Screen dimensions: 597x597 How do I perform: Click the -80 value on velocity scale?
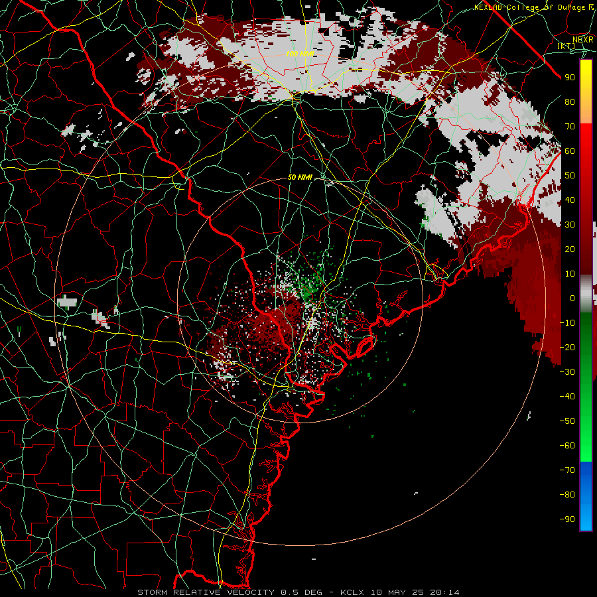click(567, 495)
